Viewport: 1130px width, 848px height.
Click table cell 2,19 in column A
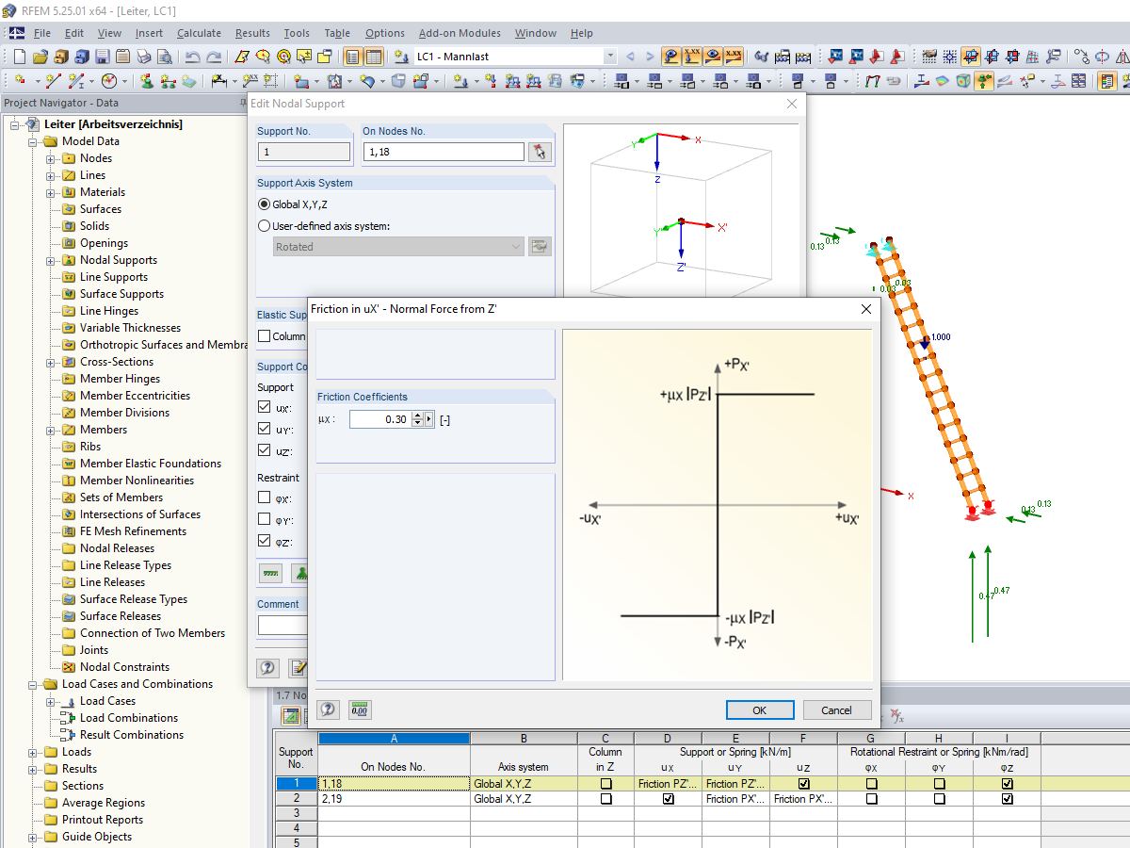pyautogui.click(x=394, y=799)
